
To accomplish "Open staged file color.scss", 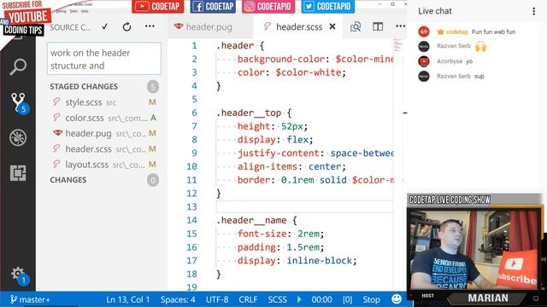I will pyautogui.click(x=104, y=118).
